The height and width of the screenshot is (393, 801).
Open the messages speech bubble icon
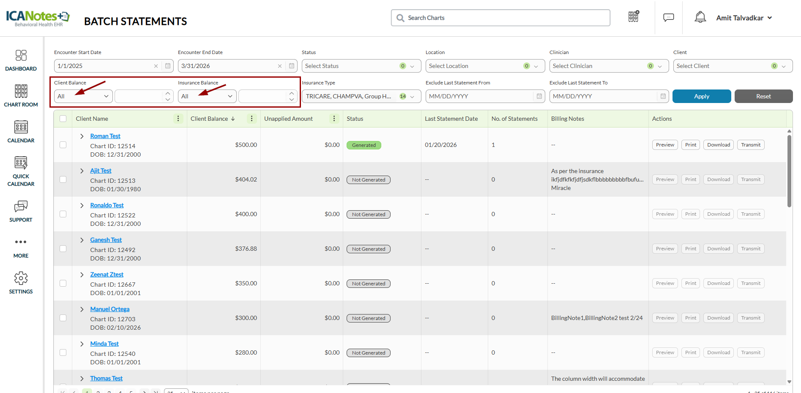668,17
